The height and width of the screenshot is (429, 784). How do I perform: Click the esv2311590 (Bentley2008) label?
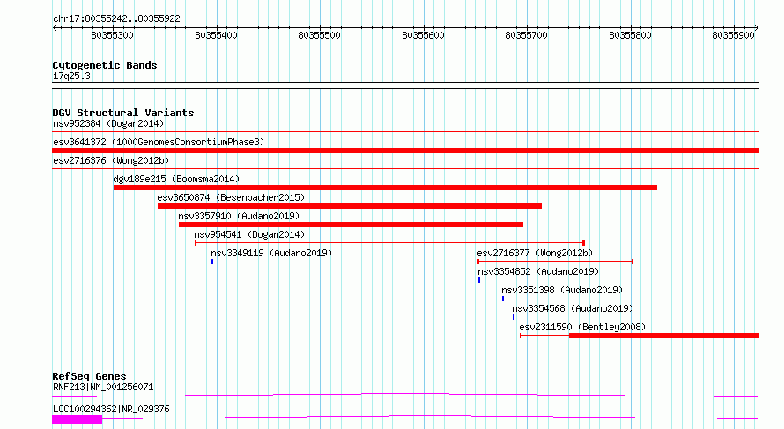582,327
